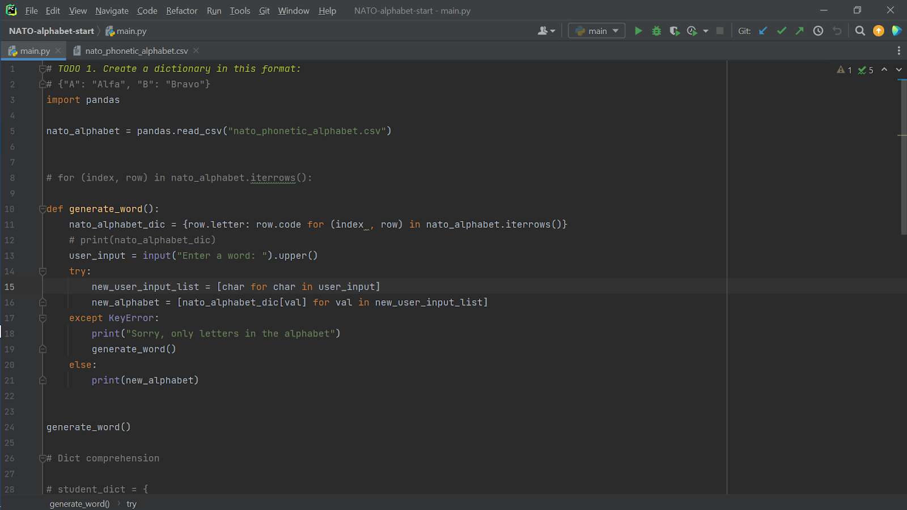Click the PyCharm logo icon
907x510 pixels.
[x=11, y=10]
